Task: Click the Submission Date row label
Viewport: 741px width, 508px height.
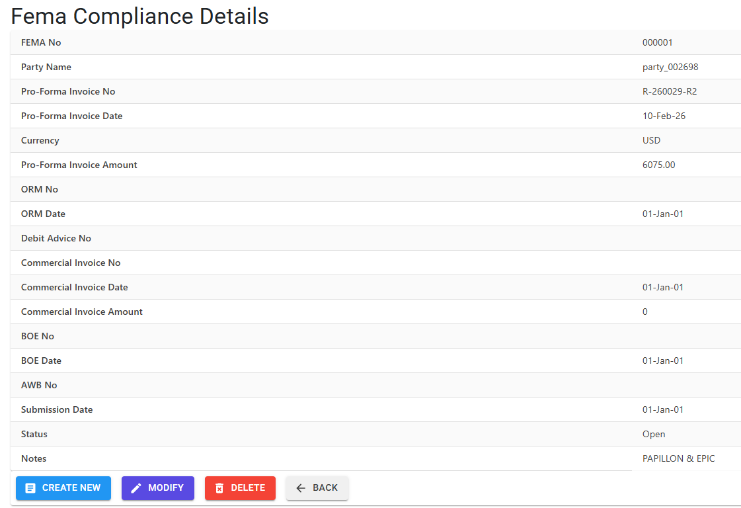Action: pos(57,409)
